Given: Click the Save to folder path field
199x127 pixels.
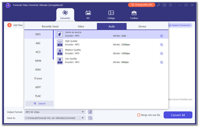Looking at the screenshot, I should tap(52, 118).
